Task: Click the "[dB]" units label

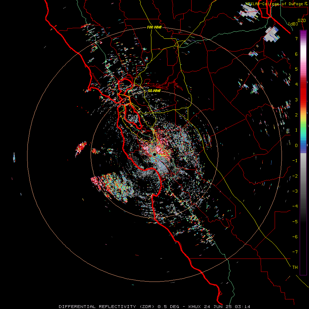Action: (x=293, y=24)
